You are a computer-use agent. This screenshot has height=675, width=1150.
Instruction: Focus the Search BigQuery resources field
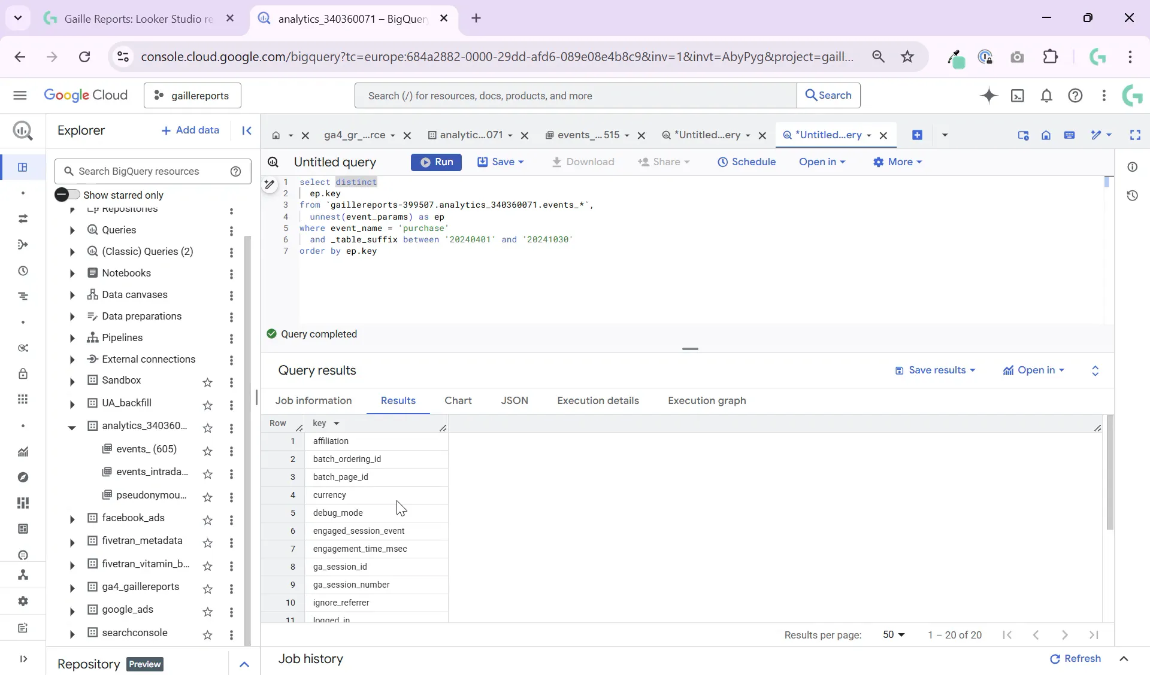(153, 171)
